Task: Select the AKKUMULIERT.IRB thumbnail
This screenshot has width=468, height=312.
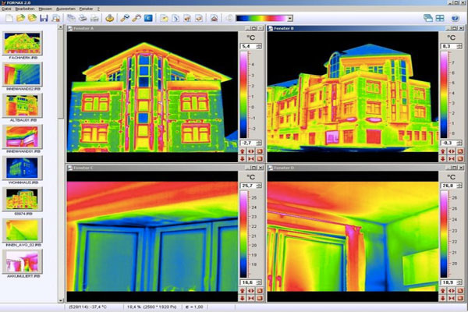Action: [x=23, y=261]
